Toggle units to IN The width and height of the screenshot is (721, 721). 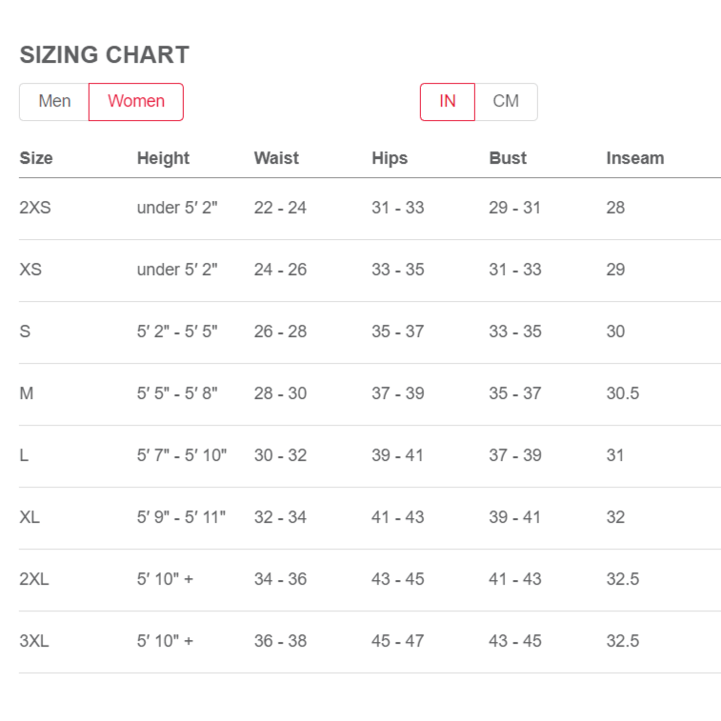448,102
